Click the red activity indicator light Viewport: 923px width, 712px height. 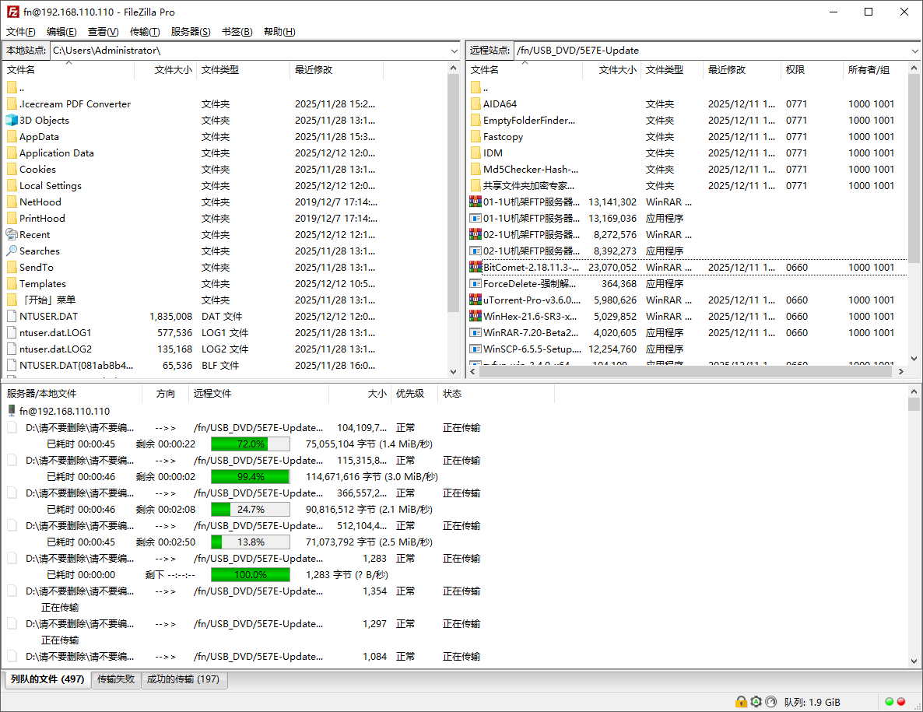(x=900, y=701)
